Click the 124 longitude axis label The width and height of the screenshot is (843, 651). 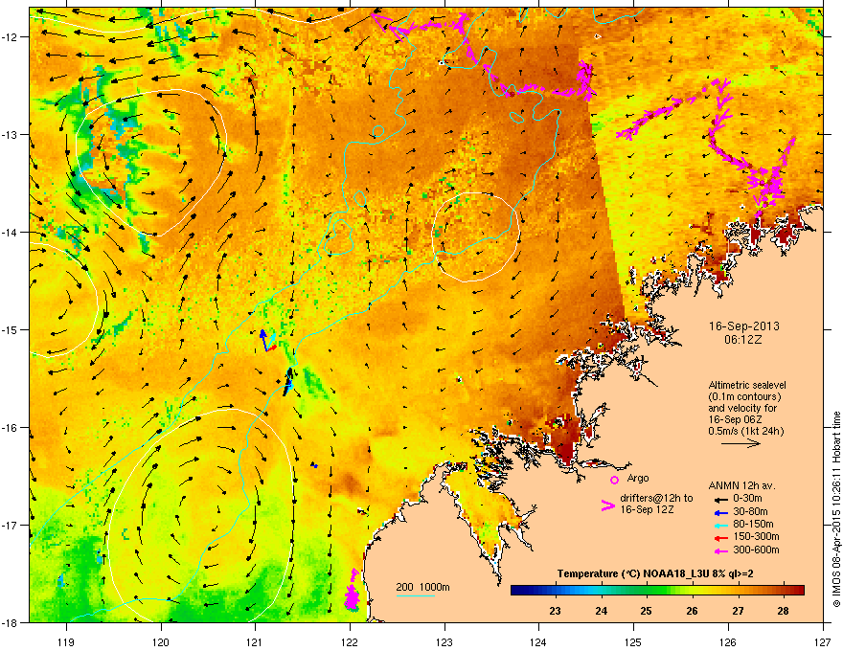point(538,641)
